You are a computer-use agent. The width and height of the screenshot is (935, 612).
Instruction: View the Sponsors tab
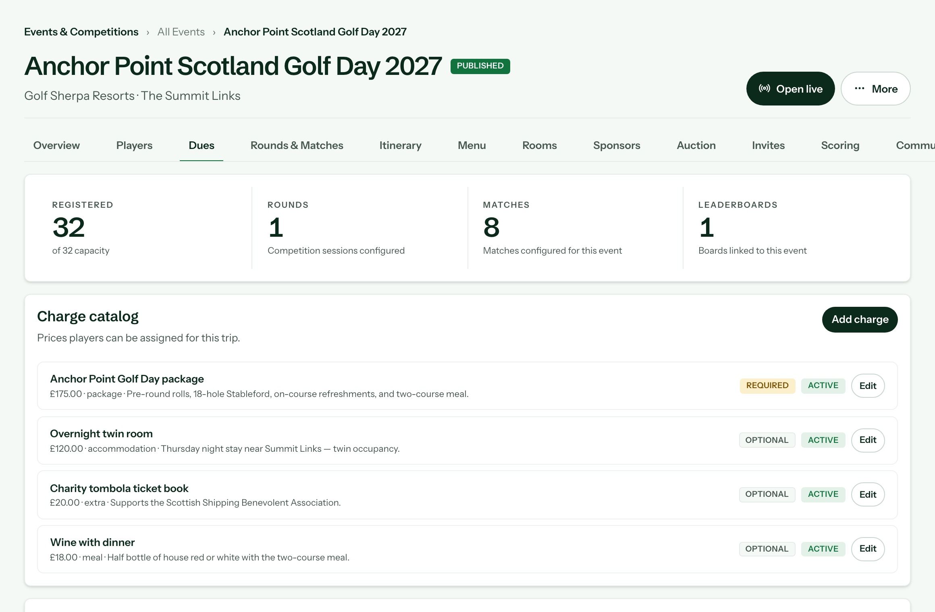tap(617, 145)
